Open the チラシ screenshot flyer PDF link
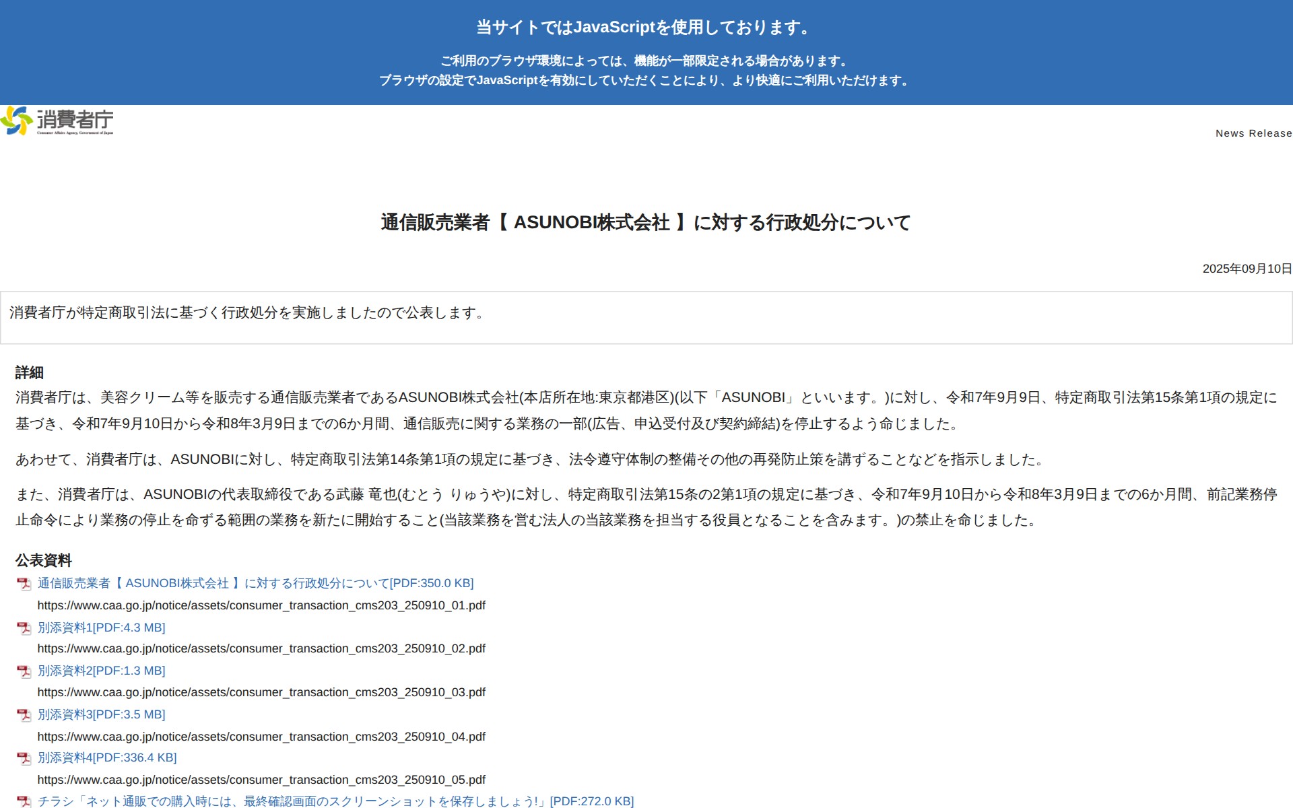 pyautogui.click(x=335, y=801)
